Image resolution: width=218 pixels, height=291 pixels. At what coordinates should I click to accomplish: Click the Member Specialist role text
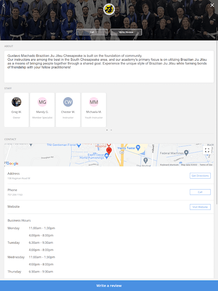tap(42, 117)
